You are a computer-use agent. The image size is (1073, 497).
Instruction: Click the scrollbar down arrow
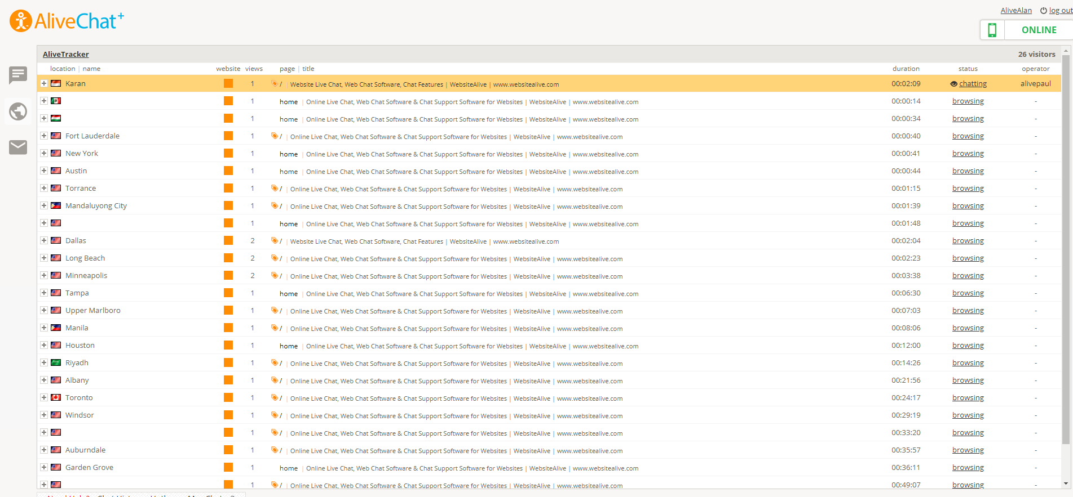[1066, 483]
